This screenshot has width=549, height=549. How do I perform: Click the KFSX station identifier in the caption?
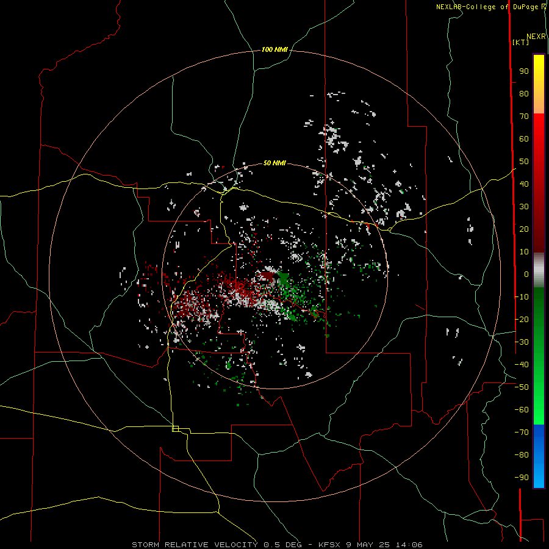point(330,545)
